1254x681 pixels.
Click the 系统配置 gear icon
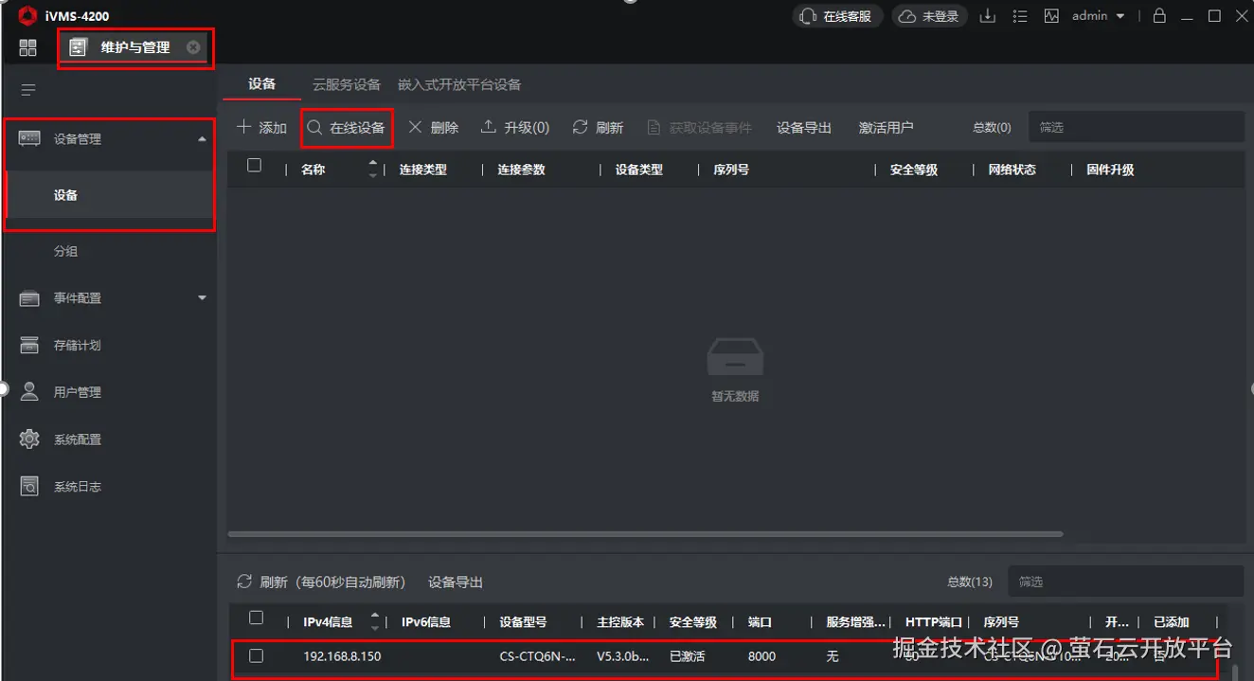point(29,439)
